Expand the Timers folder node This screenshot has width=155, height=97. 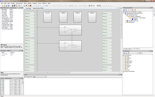click(124, 70)
